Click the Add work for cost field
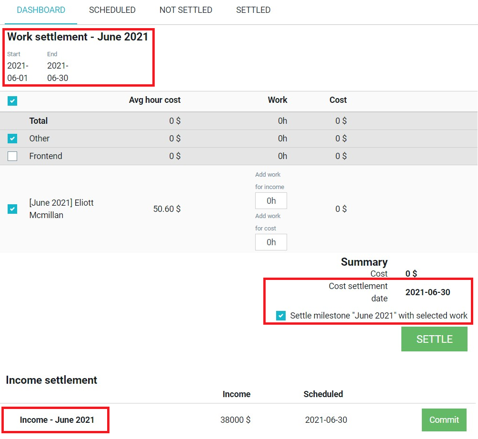This screenshot has height=439, width=478. (271, 242)
